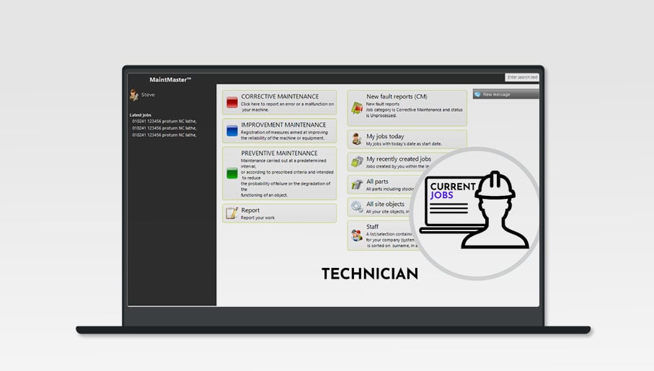Open the second latest job entry
Screen dimensions: 654x371
point(164,128)
